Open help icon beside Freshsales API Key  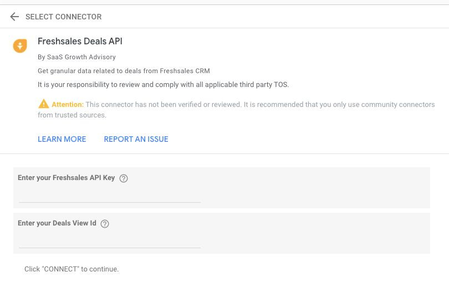tap(124, 178)
